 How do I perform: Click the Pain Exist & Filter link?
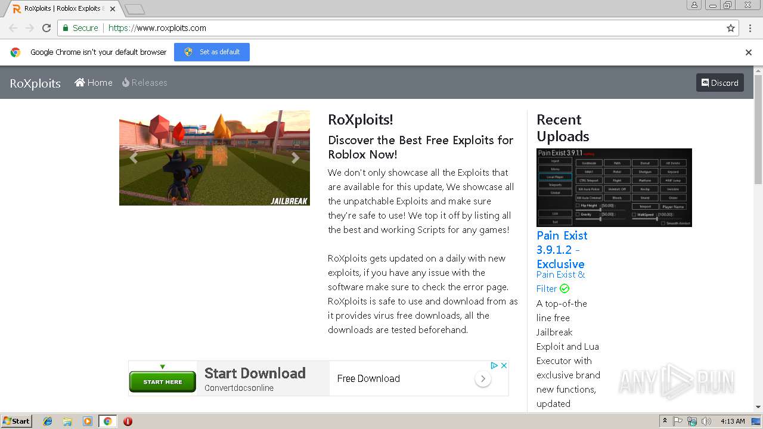pyautogui.click(x=560, y=282)
